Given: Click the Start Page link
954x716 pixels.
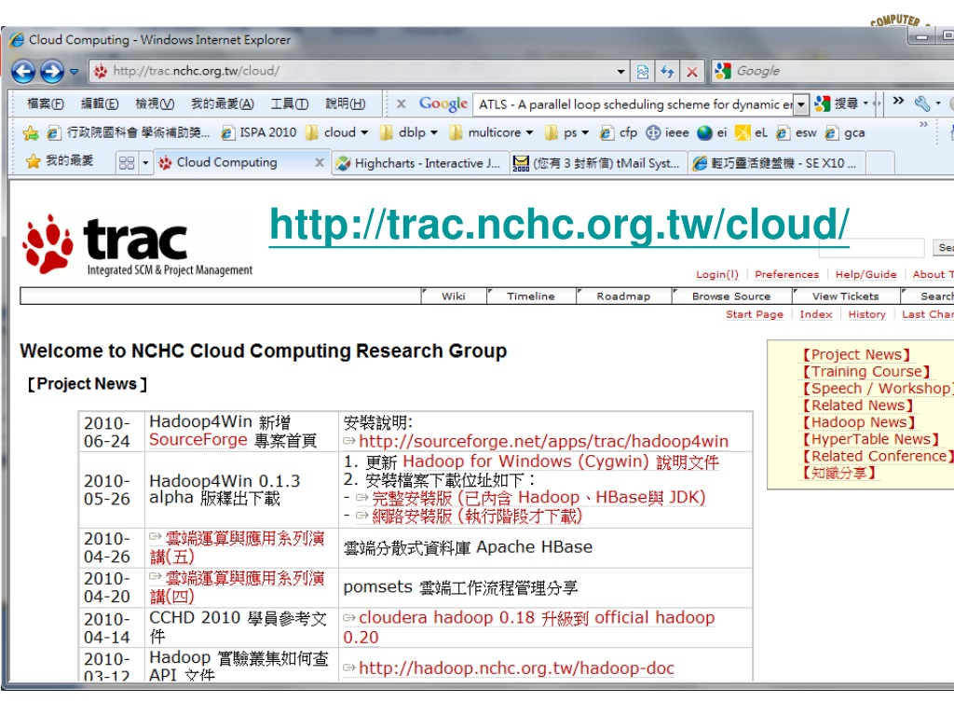Looking at the screenshot, I should [x=755, y=314].
